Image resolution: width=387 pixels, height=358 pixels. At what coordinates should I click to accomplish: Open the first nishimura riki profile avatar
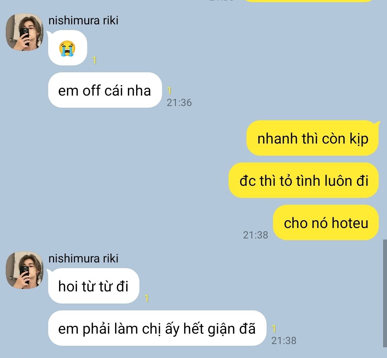click(x=25, y=32)
